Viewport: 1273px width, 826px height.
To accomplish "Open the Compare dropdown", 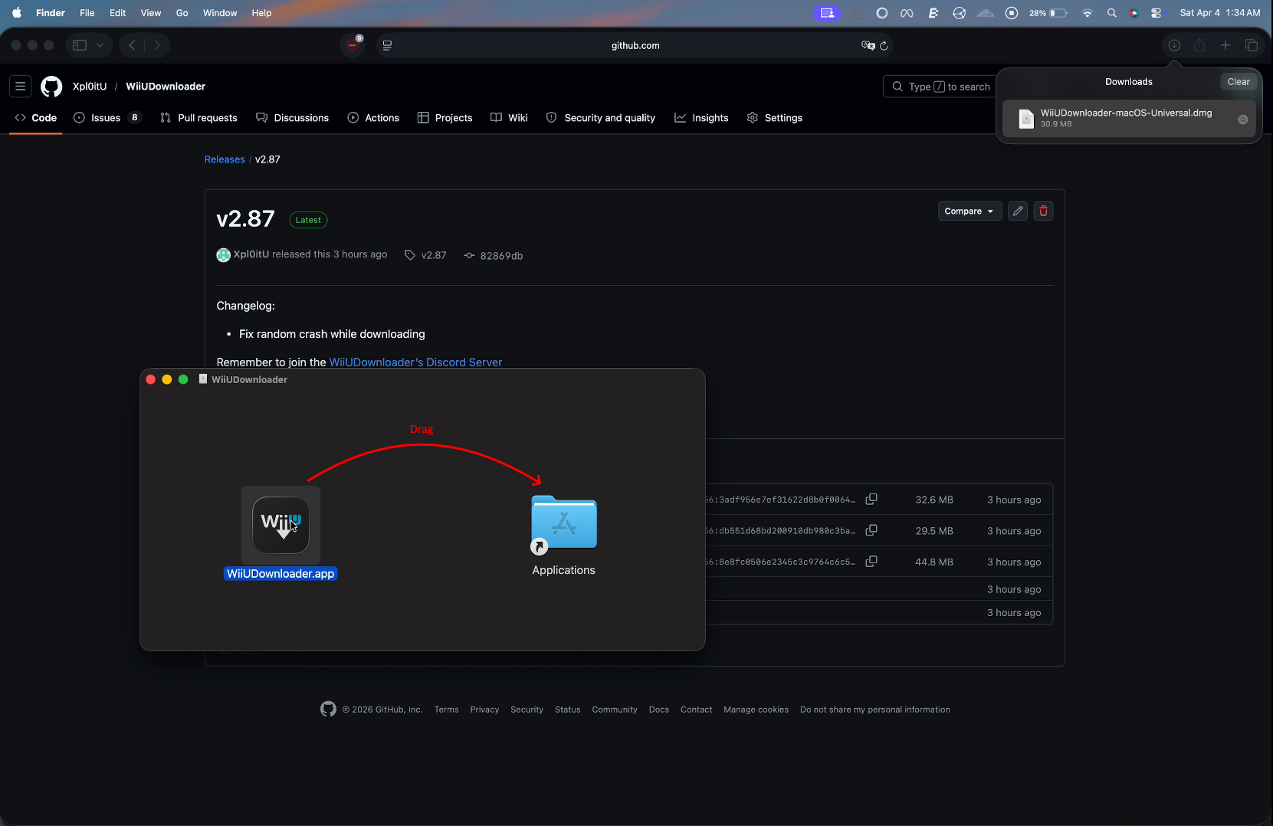I will click(x=968, y=211).
